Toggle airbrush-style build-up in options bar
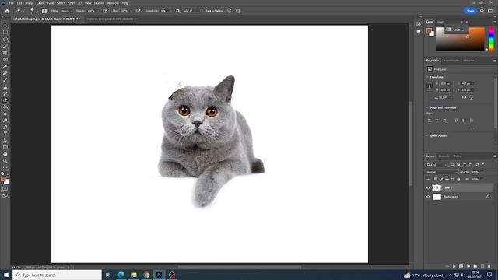Viewport: 498px width, 280px height. 139,11
